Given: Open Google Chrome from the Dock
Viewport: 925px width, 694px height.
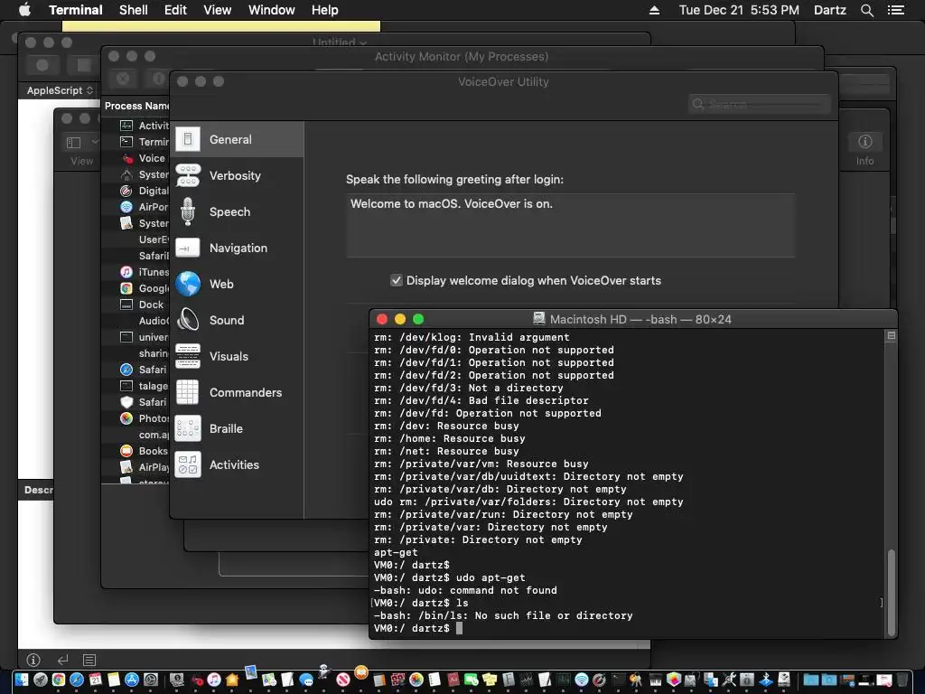Looking at the screenshot, I should point(59,680).
